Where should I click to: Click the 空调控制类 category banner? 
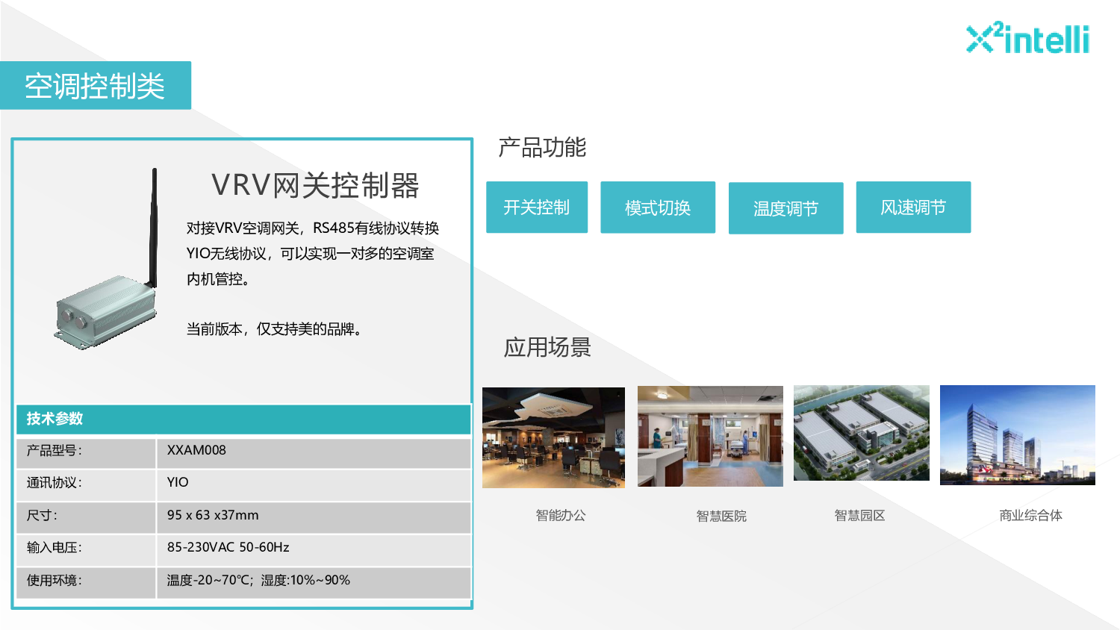point(96,86)
